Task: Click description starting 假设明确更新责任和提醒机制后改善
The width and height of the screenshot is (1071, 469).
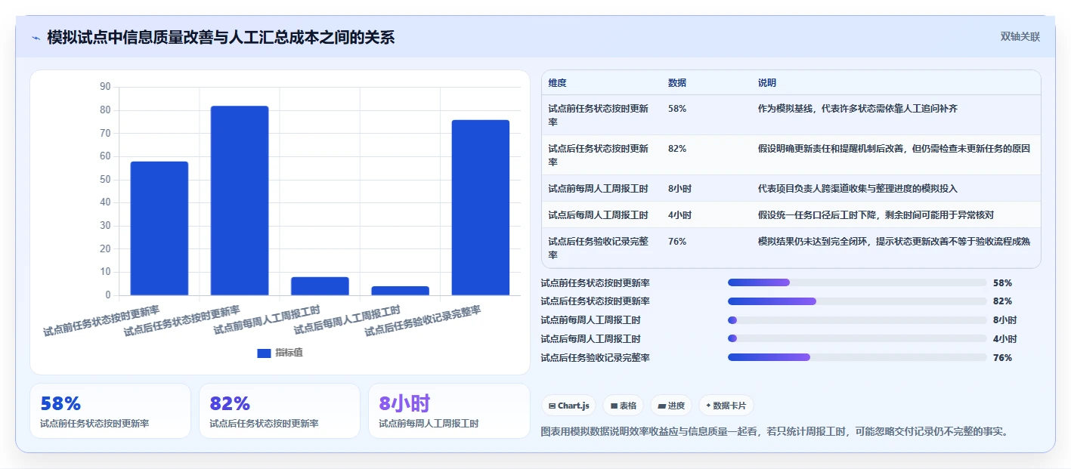Action: click(x=894, y=149)
